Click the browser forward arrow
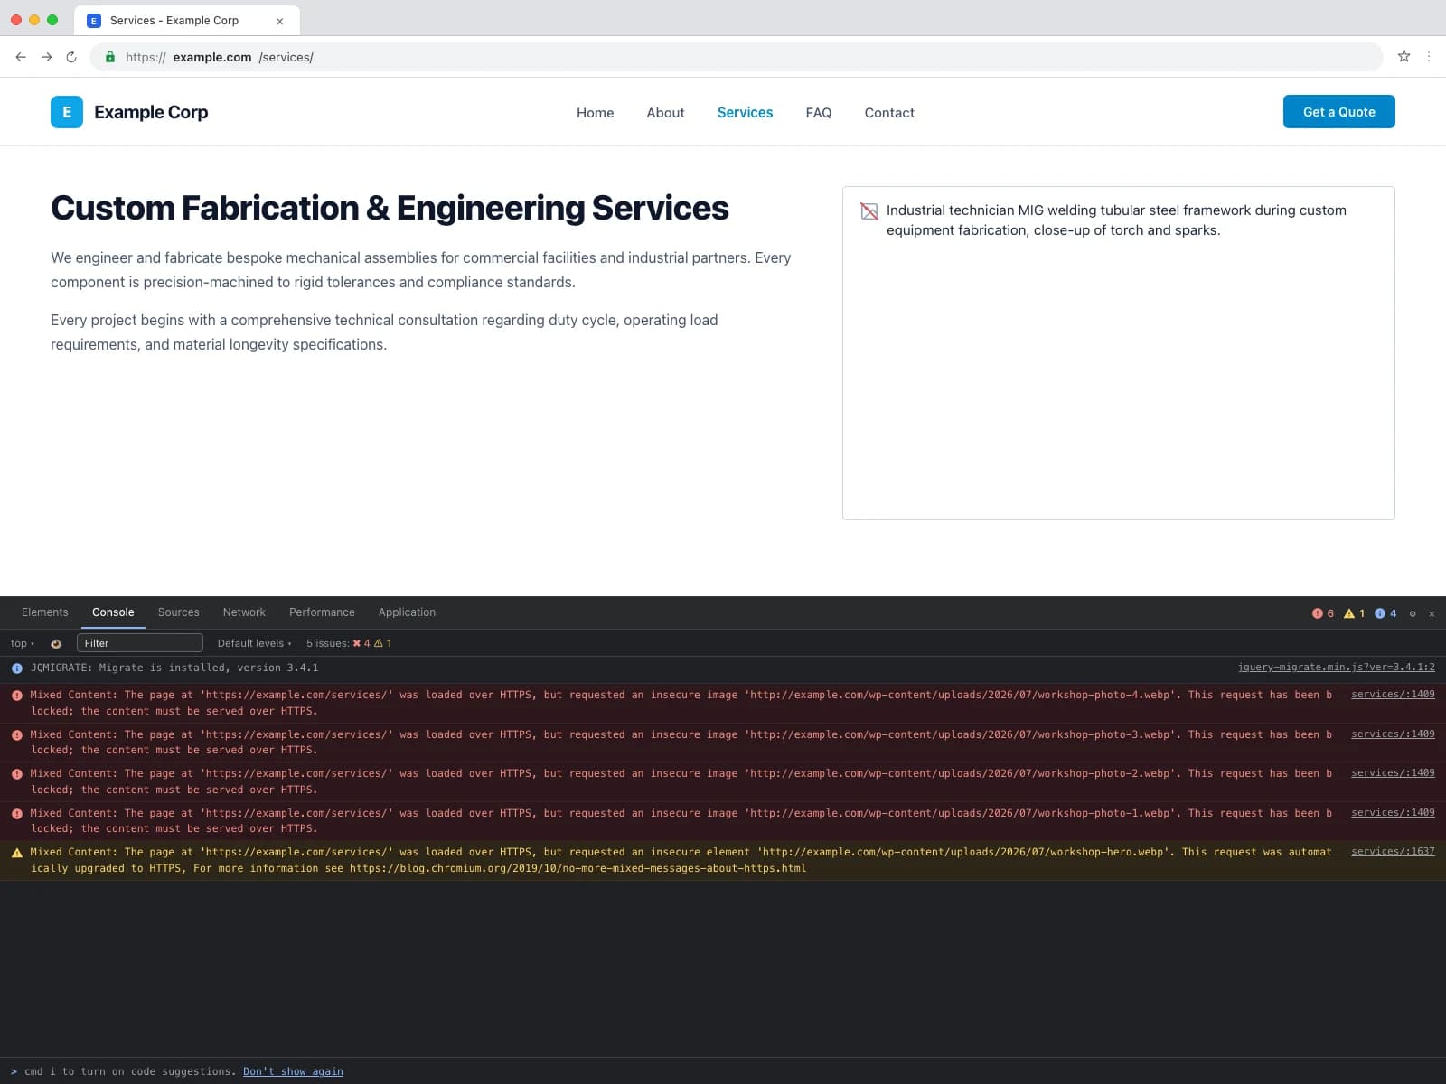Screen dimensions: 1446x1084 [x=46, y=57]
